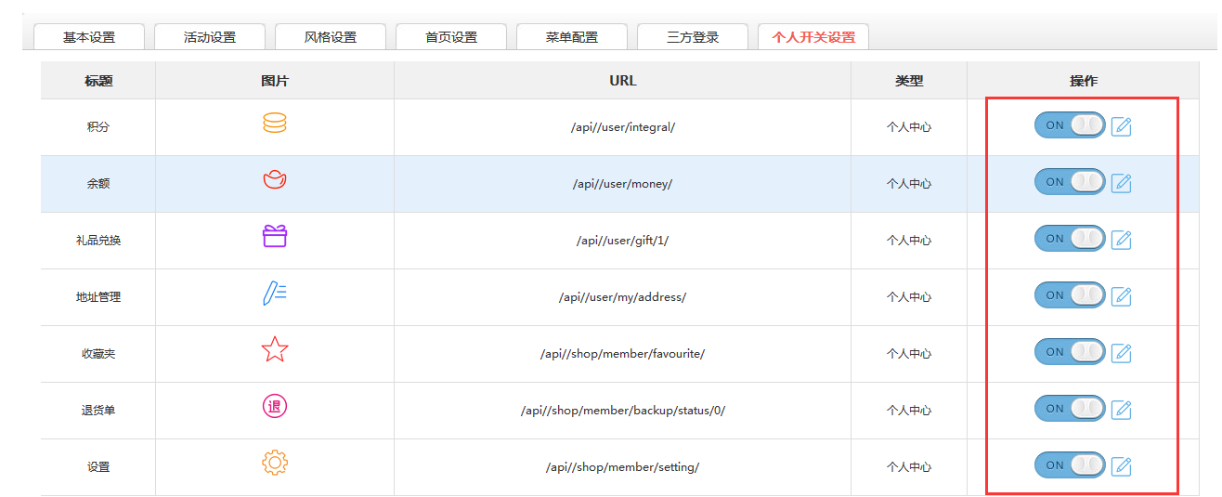Click the orange gear icon for 设置
Screen dimensions: 1222x497
pyautogui.click(x=275, y=464)
